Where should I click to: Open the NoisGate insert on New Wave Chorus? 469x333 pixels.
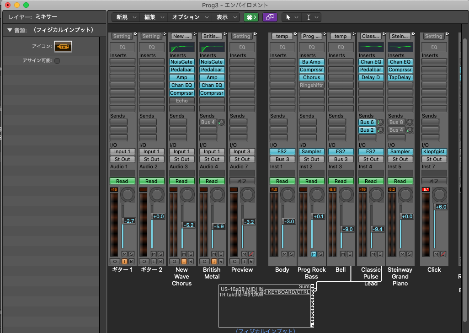coord(181,62)
